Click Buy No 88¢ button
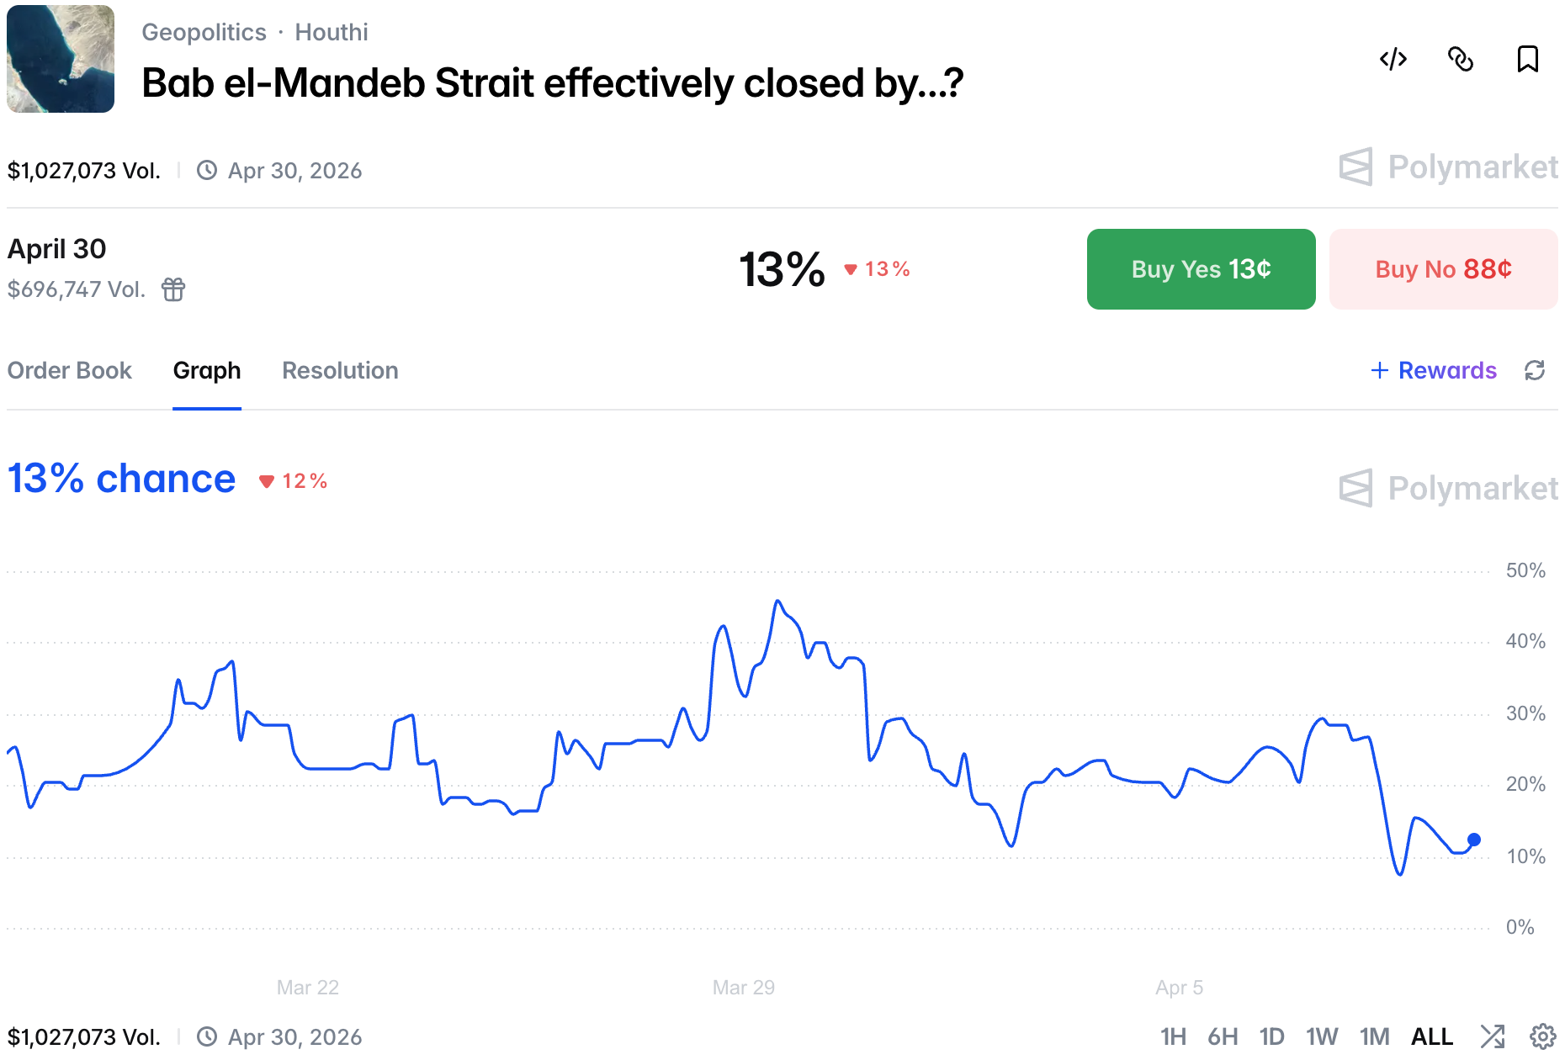This screenshot has width=1565, height=1060. coord(1443,269)
